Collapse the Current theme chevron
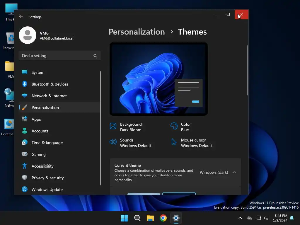Screen dimensions: 300x225 234,172
